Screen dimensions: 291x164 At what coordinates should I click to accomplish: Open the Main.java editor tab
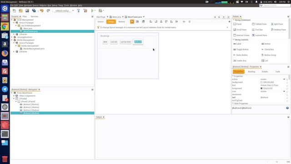point(116,17)
